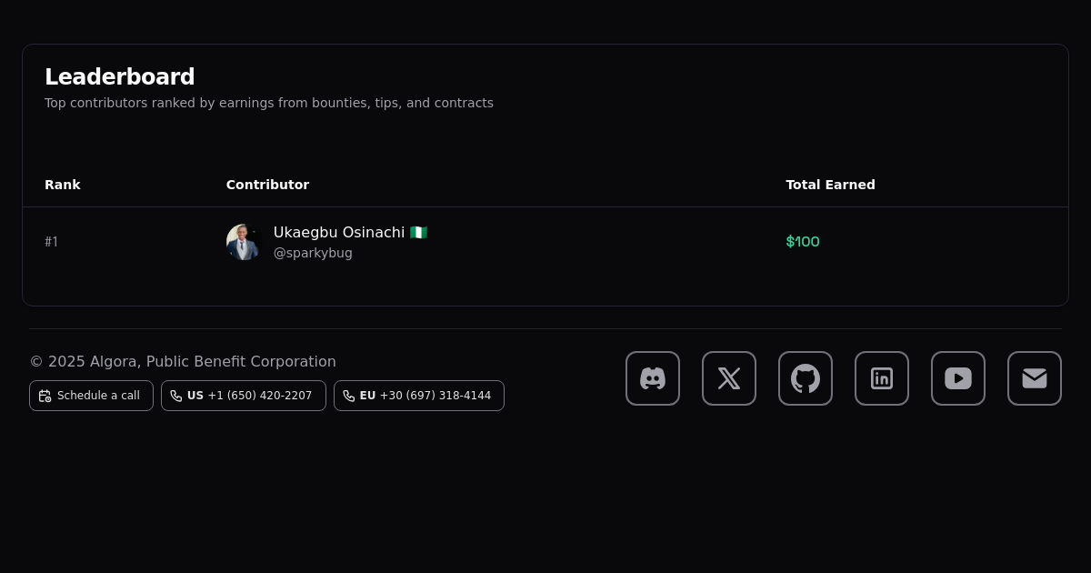Click the Rank column header
Viewport: 1091px width, 573px height.
63,185
